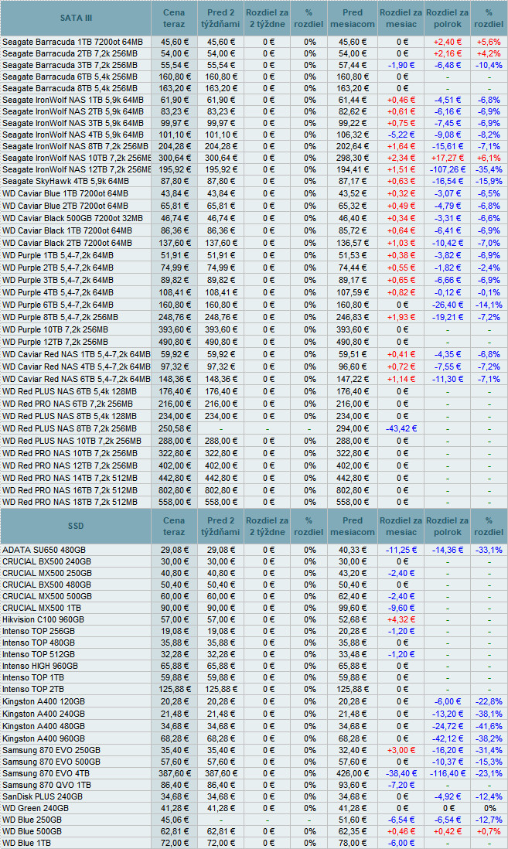
Task: Click the -9,60 € monthly difference value
Action: tap(401, 608)
